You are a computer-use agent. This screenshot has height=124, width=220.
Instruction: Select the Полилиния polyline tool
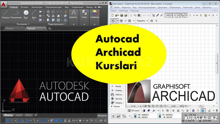(16, 14)
